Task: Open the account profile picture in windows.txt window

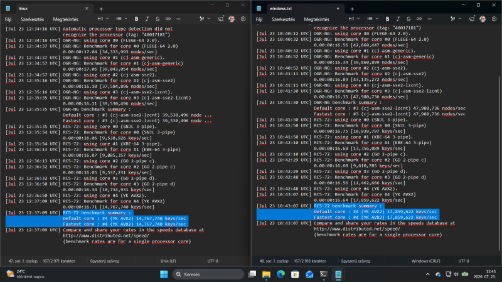Action: [x=483, y=19]
